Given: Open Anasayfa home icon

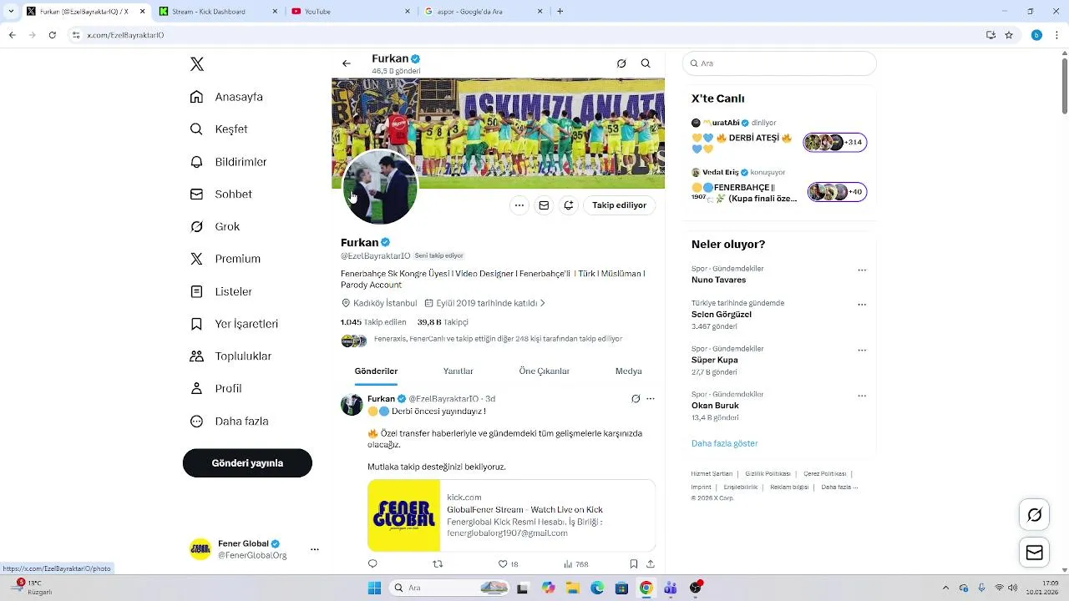Looking at the screenshot, I should pos(196,97).
